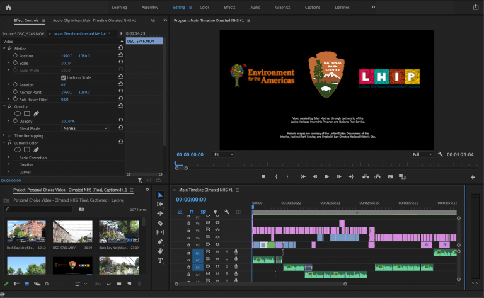Click the Mark Out bracket button

tap(287, 176)
